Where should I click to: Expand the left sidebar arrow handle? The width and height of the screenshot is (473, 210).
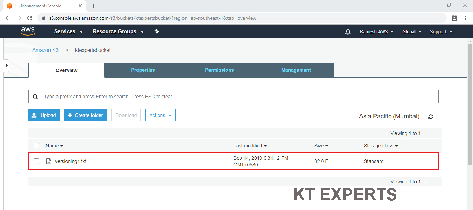tap(6, 65)
